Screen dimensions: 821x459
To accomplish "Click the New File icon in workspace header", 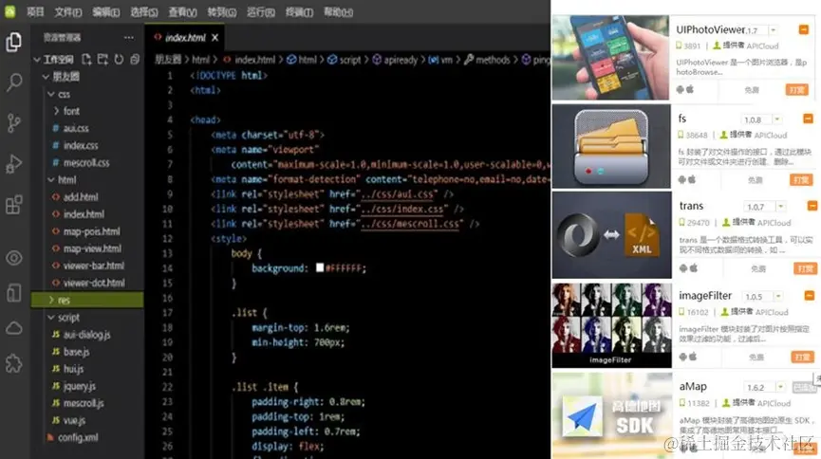I will [x=87, y=60].
